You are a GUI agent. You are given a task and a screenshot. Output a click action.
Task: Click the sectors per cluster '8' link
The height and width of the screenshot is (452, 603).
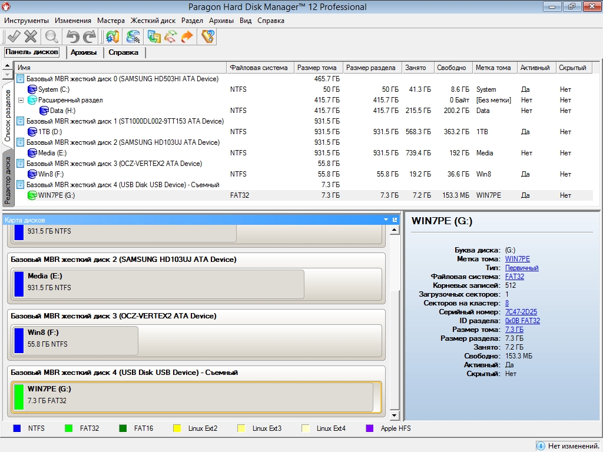point(507,303)
